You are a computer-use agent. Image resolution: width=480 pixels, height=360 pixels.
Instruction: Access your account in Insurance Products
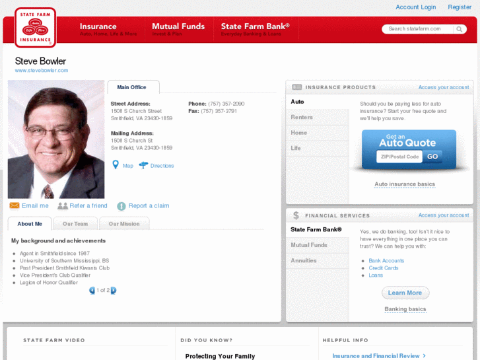443,87
